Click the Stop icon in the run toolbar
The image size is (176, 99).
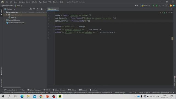163,5
